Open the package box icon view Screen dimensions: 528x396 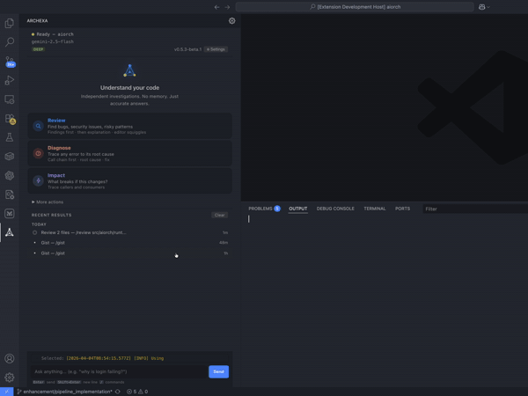tap(10, 157)
